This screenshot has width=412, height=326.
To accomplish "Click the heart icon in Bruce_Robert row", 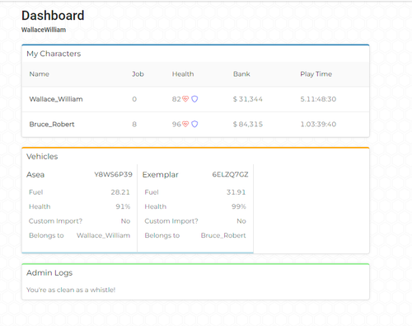I will [185, 124].
